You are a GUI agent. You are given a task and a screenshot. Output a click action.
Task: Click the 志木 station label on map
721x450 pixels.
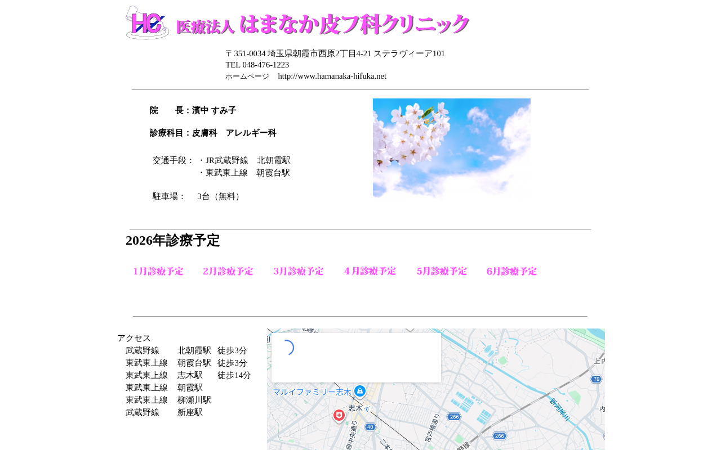355,408
